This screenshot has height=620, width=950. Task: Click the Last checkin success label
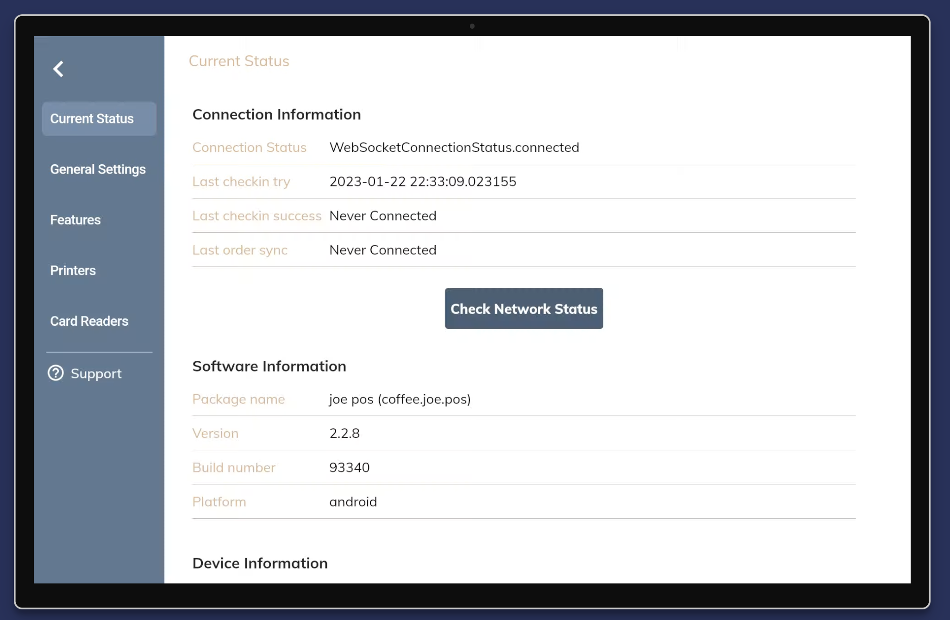click(257, 216)
